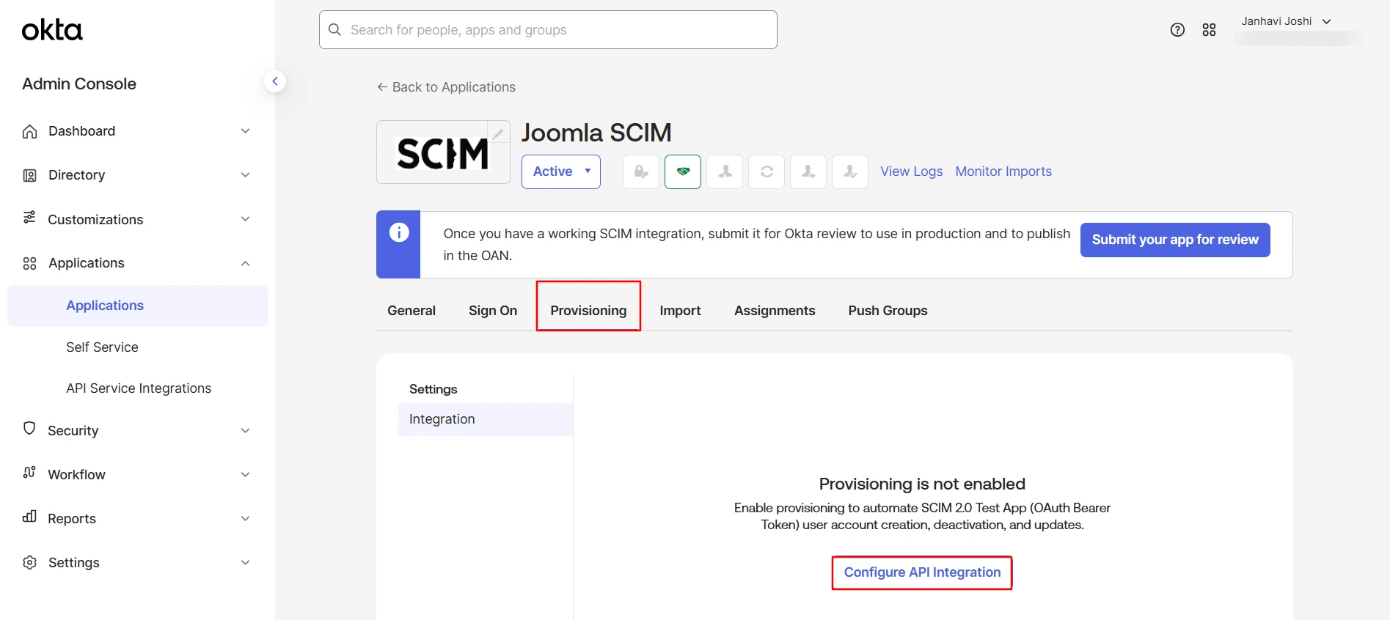Click the Okta logo

[x=52, y=30]
